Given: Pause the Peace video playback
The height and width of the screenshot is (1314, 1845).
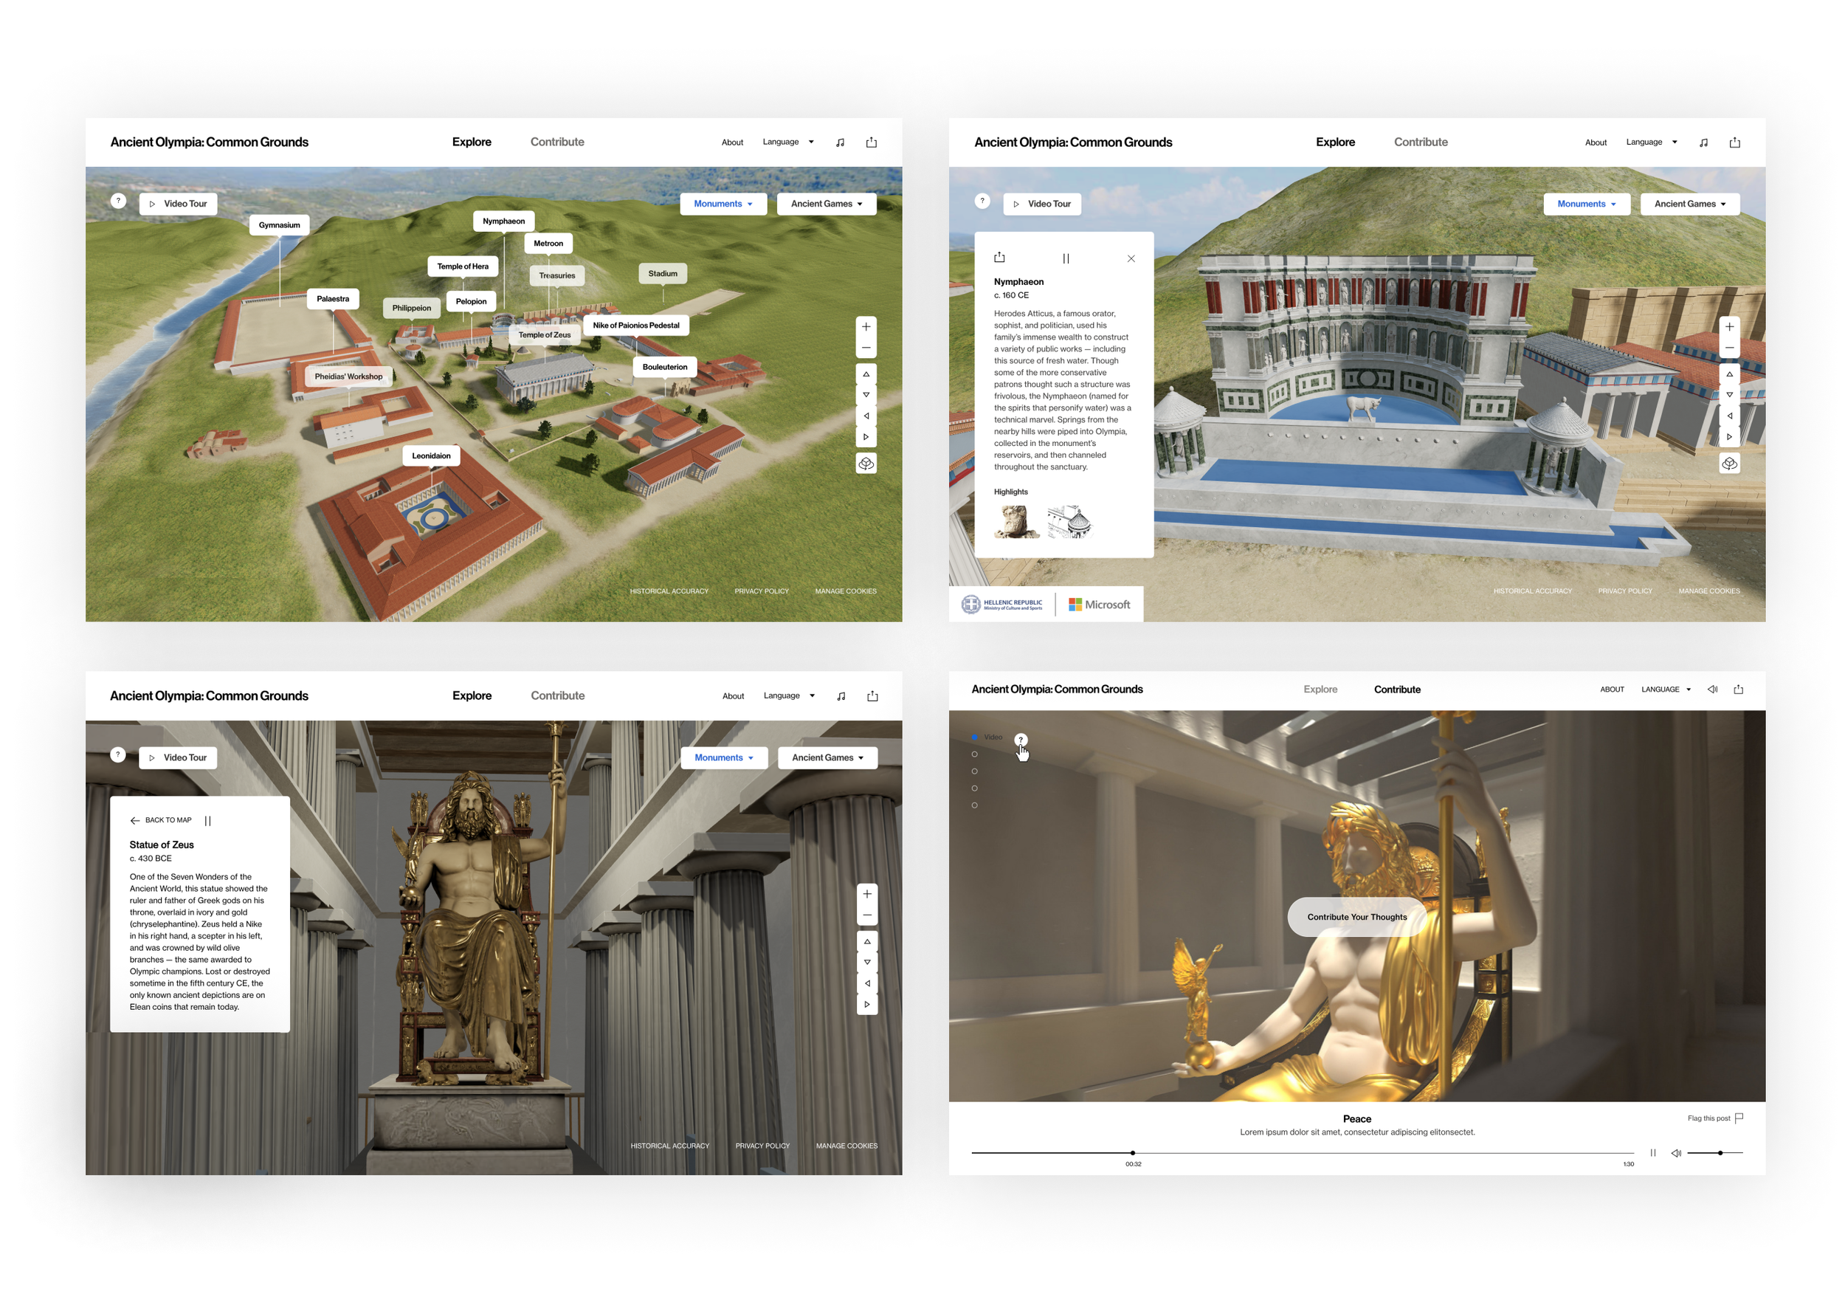Looking at the screenshot, I should pos(1652,1152).
